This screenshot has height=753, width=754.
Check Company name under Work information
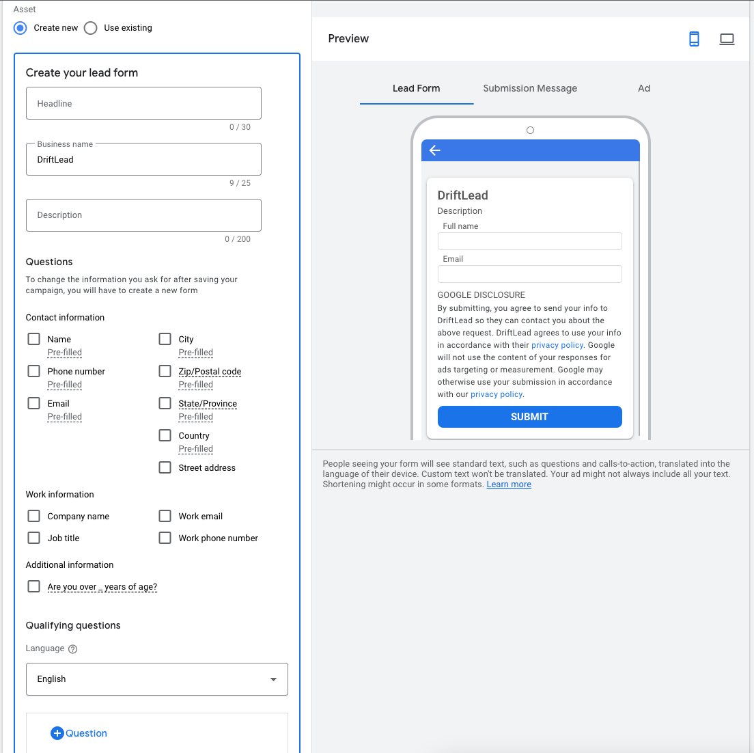tap(33, 516)
